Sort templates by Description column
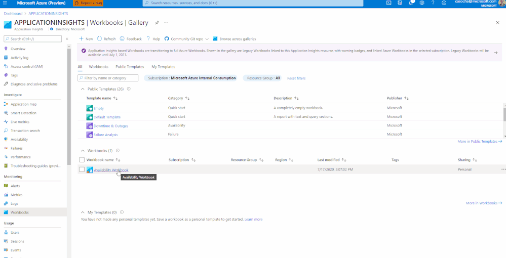 click(x=286, y=98)
